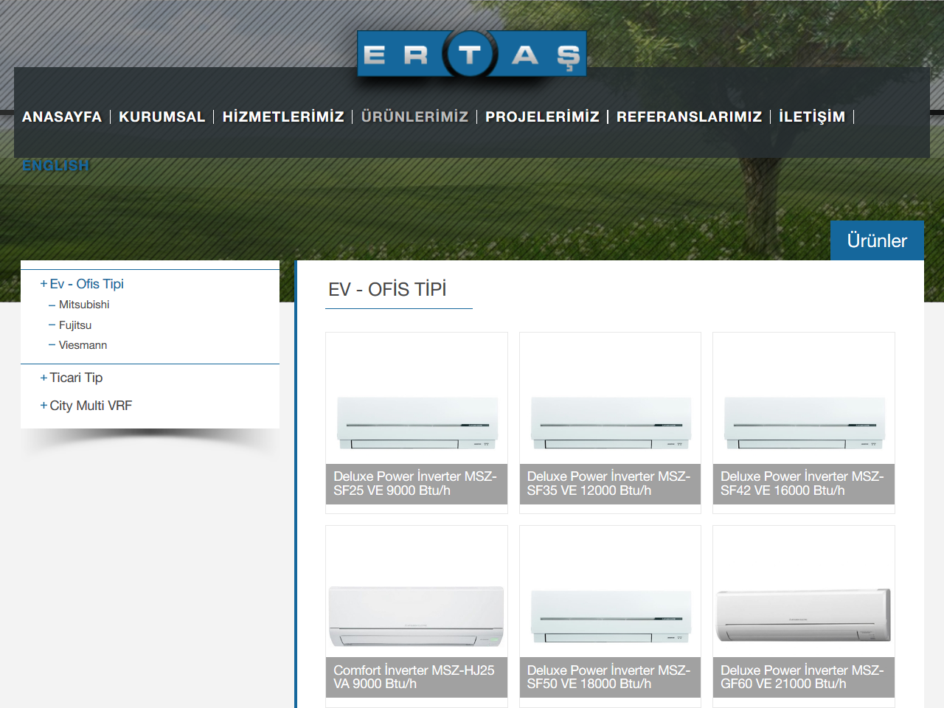Click the Ürünler tab label

[877, 240]
